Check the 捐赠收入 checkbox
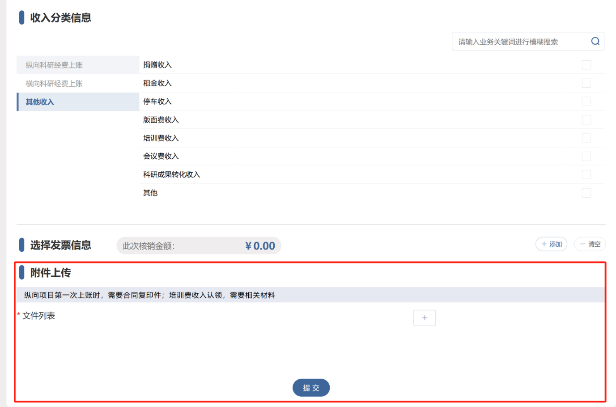 (x=586, y=65)
